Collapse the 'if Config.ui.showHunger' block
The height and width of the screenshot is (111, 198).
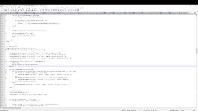click(6, 99)
